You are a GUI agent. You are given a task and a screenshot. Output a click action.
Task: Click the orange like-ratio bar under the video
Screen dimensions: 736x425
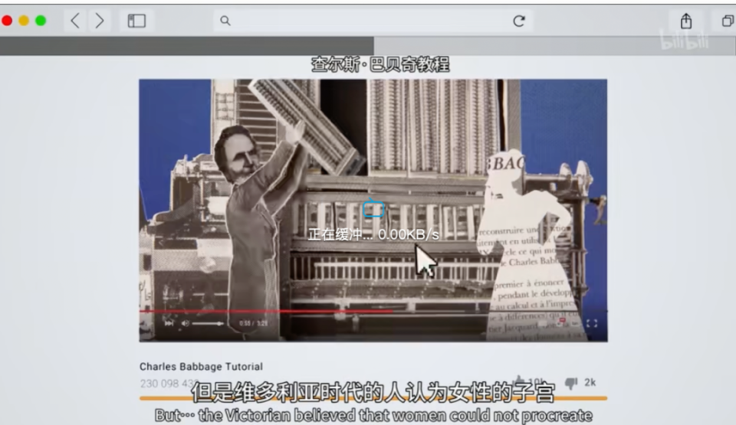click(373, 398)
